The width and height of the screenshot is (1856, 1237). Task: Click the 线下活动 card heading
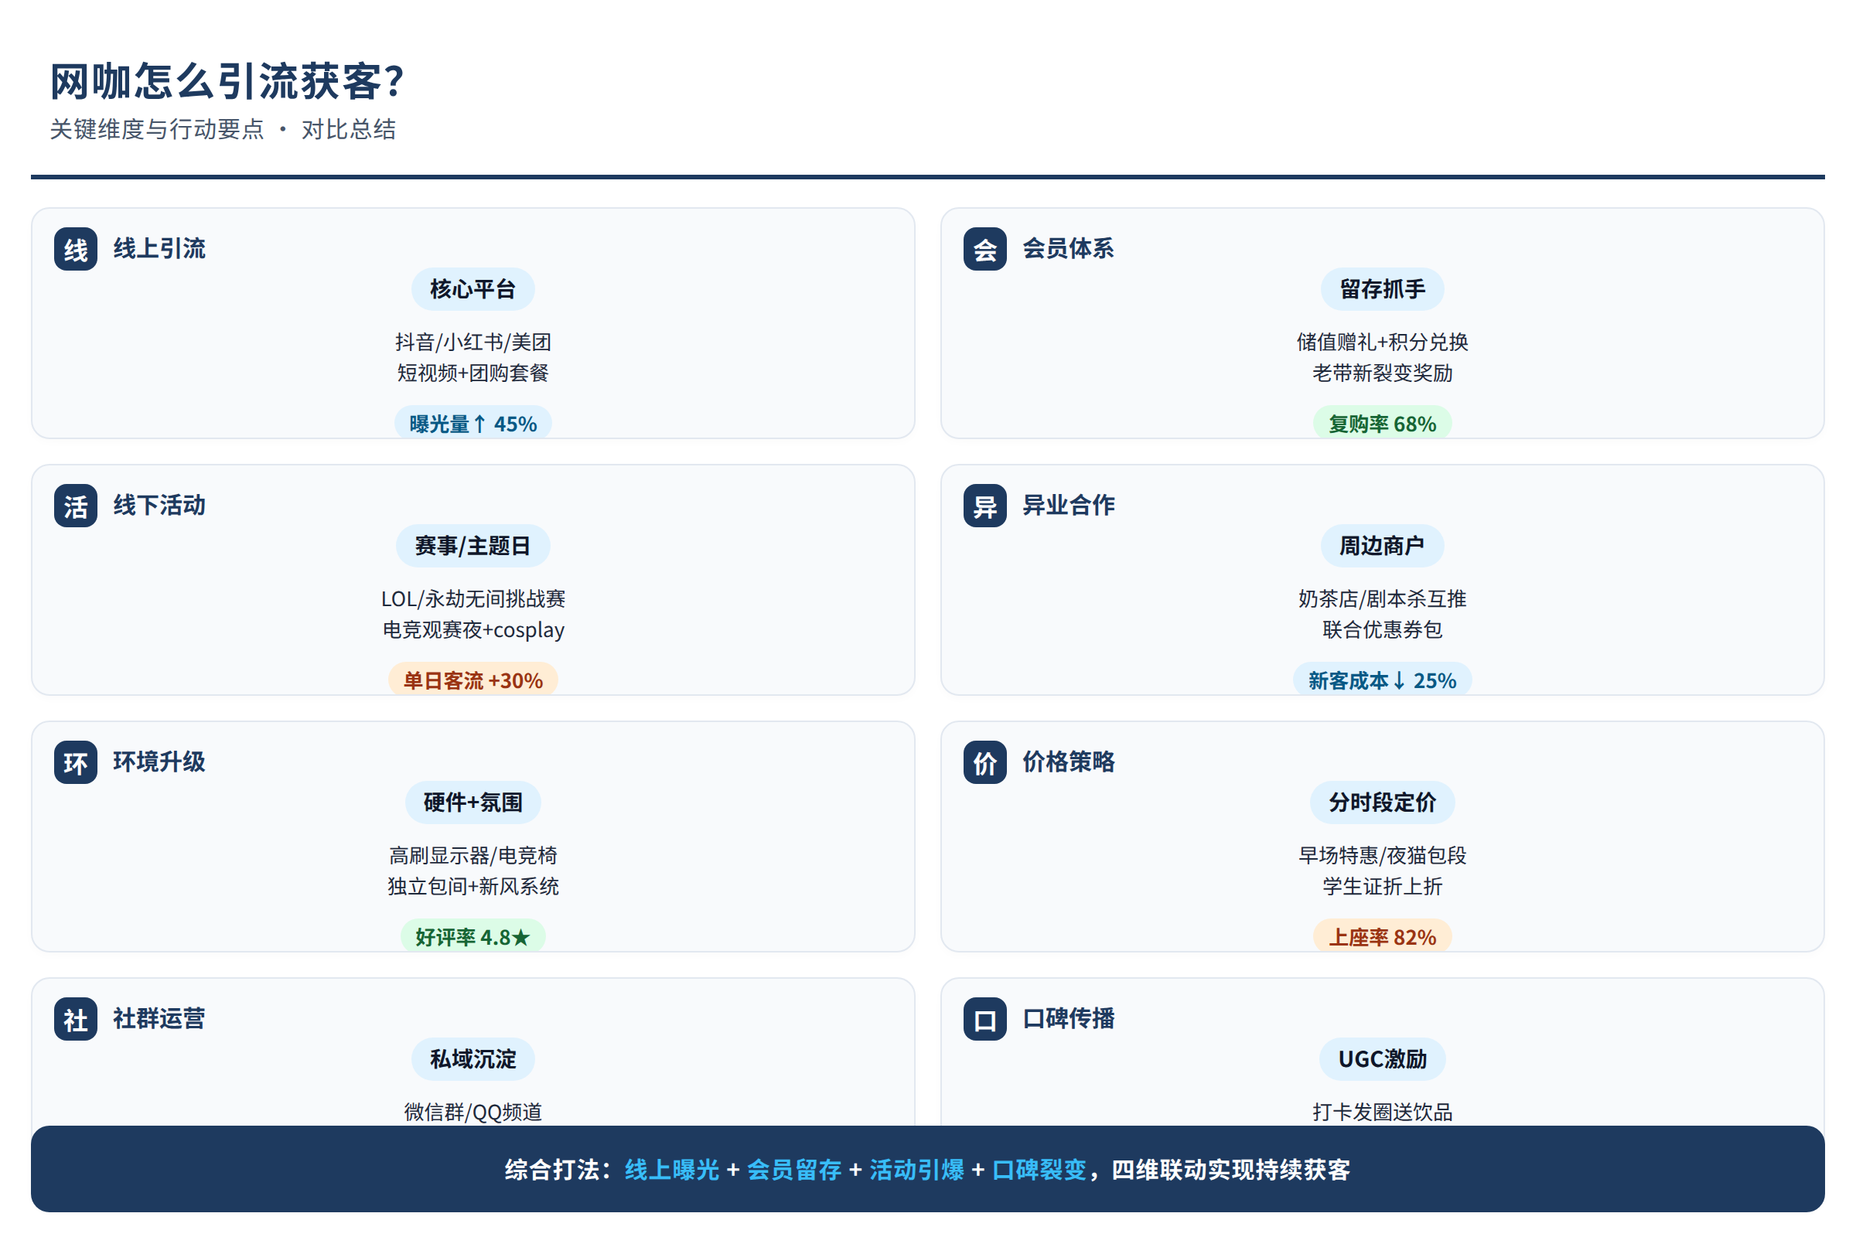pos(159,506)
